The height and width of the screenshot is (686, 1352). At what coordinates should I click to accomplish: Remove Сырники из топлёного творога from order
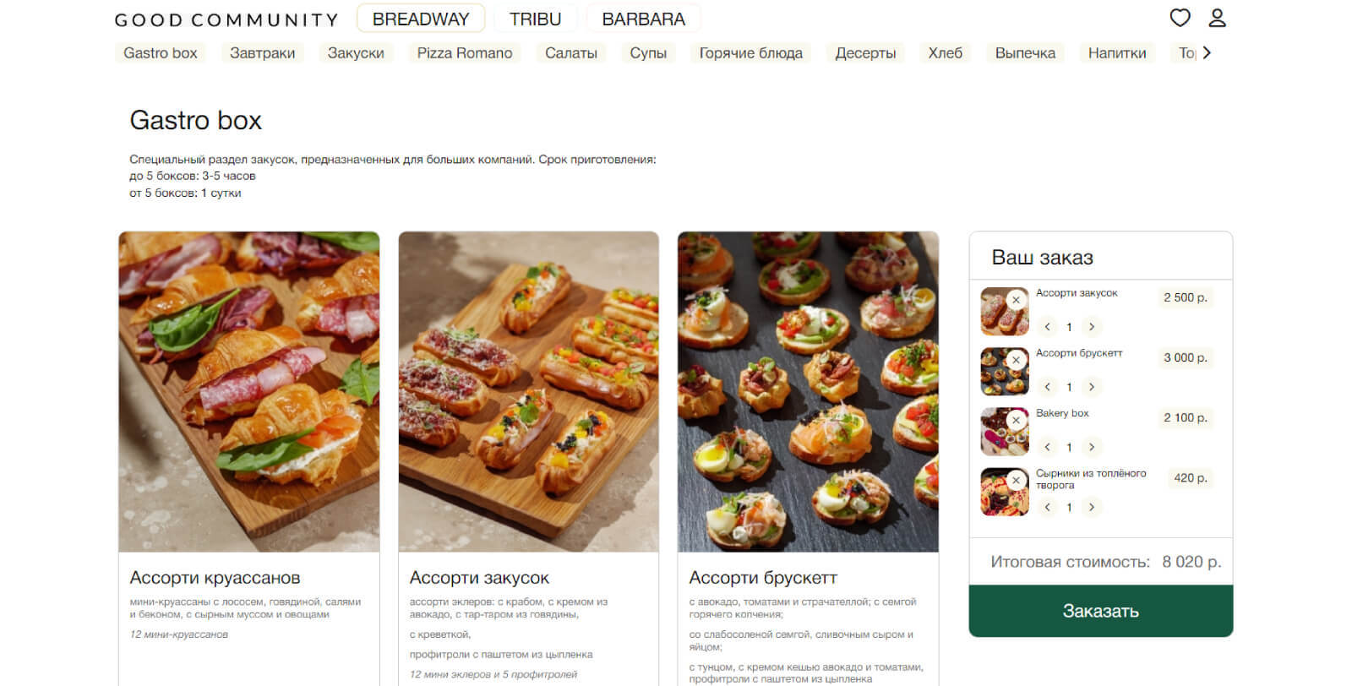click(1017, 480)
